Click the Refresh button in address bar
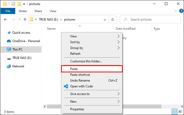This screenshot has height=115, width=184. 113,19
